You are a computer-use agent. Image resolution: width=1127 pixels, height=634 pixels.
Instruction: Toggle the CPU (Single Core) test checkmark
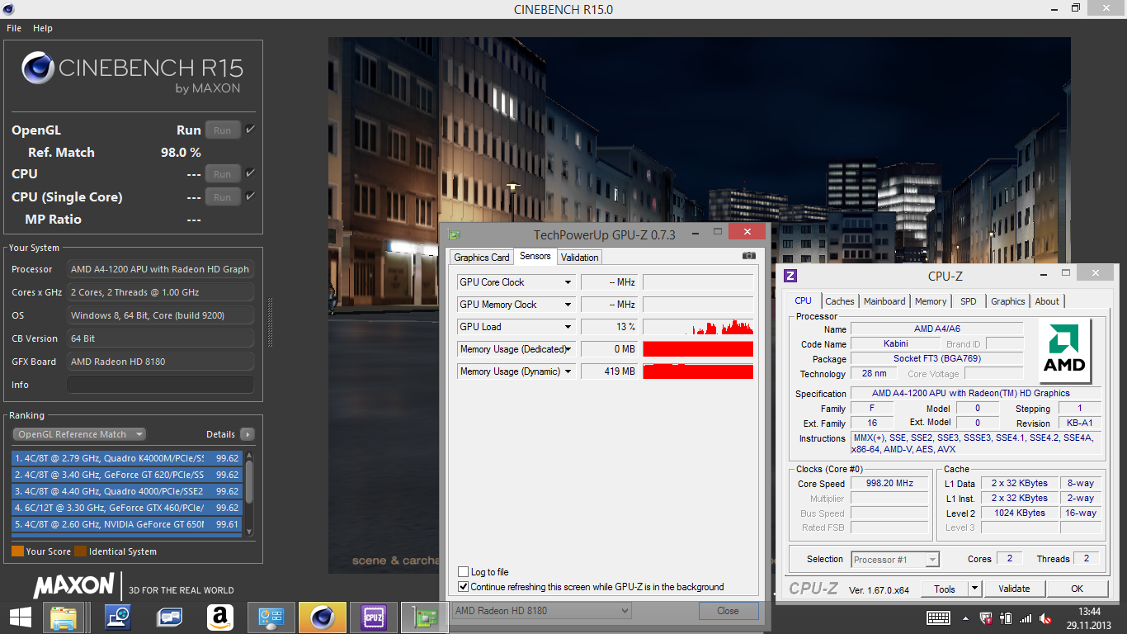(x=250, y=196)
